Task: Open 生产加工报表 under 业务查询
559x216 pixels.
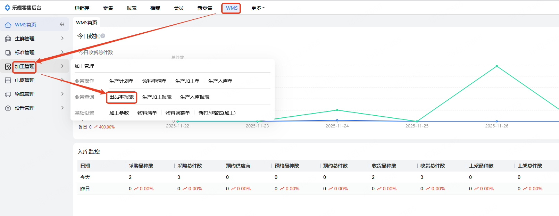Action: tap(157, 97)
